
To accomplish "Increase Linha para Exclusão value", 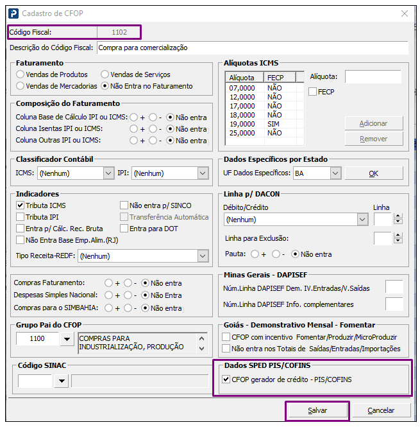I will pyautogui.click(x=398, y=235).
